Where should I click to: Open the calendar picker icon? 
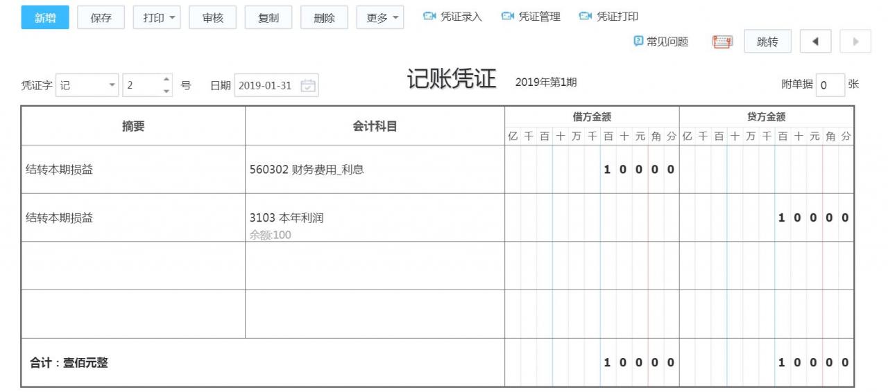tap(309, 86)
